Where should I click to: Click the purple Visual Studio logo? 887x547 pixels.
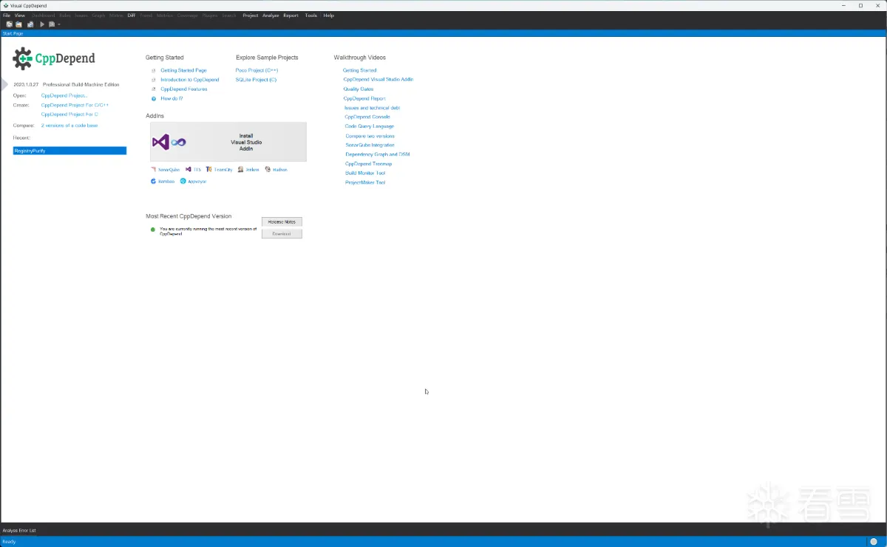[160, 142]
